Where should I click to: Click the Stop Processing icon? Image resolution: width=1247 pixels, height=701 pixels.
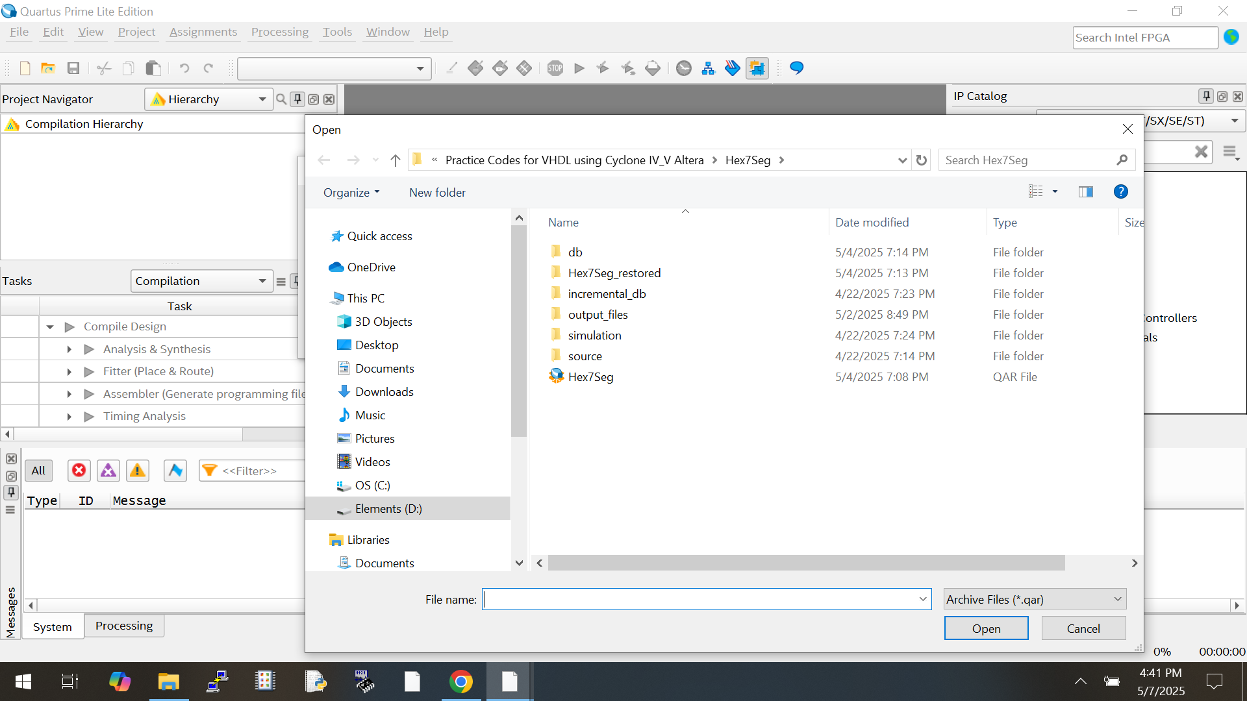click(x=555, y=68)
